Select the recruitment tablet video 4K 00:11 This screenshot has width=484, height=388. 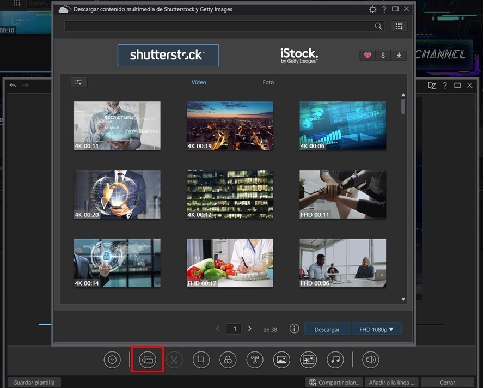117,126
